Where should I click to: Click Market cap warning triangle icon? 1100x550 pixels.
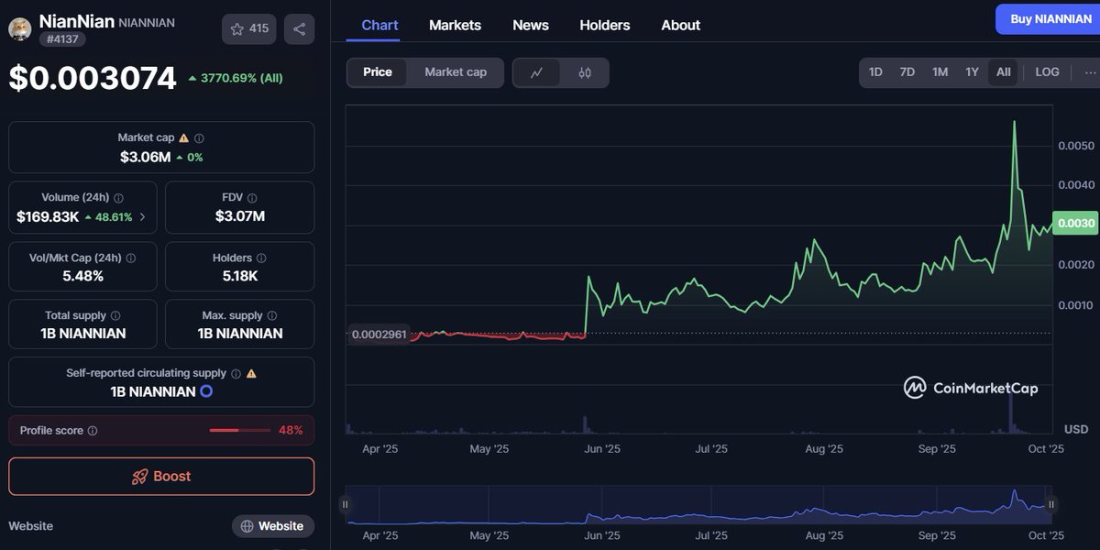click(x=184, y=137)
